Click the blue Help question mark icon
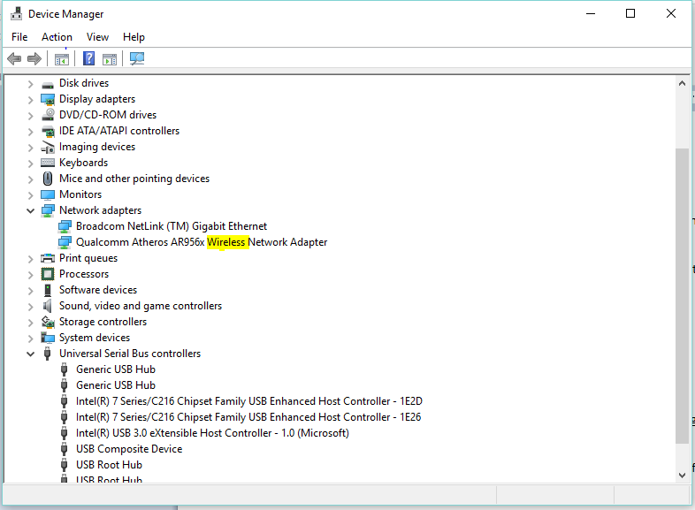Viewport: 695px width, 510px height. tap(89, 58)
